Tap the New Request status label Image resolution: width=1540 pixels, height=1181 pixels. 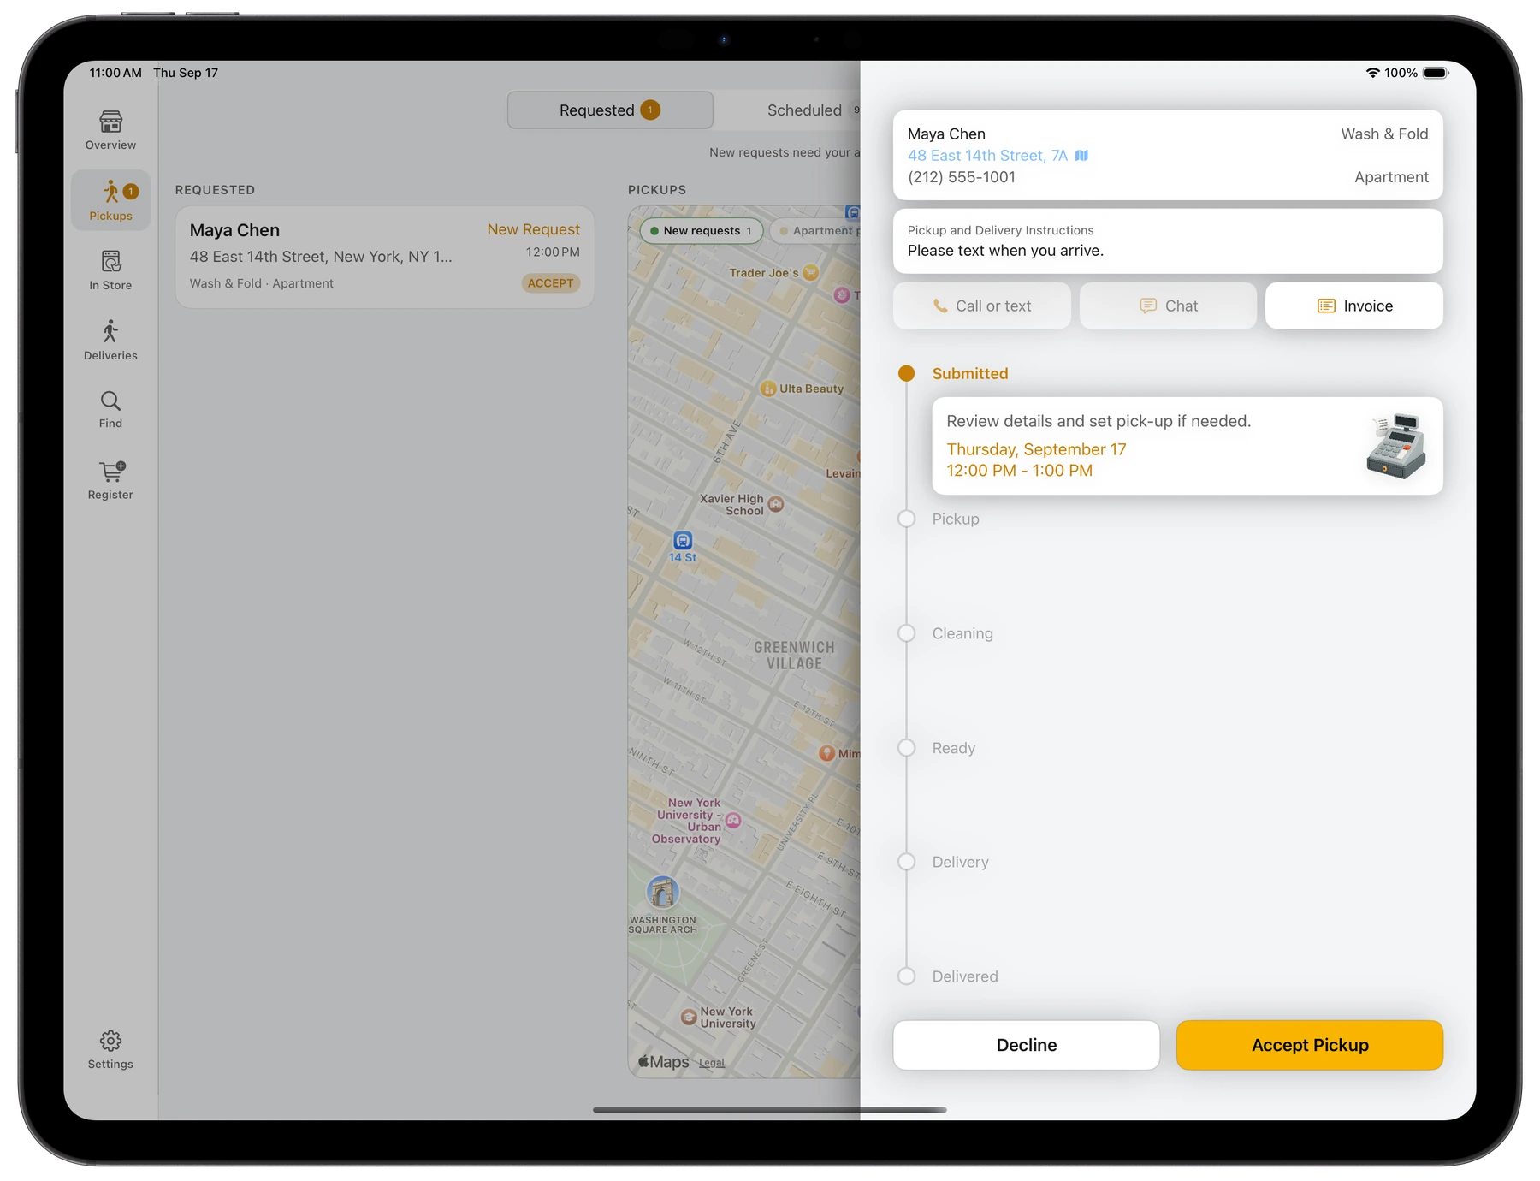tap(533, 230)
